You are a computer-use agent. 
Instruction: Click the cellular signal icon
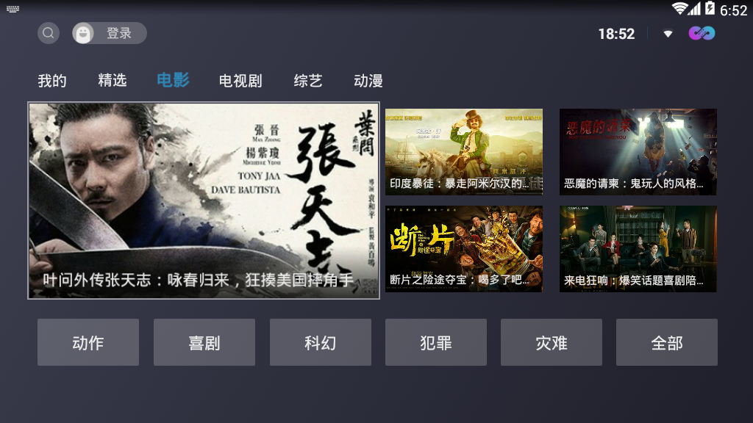[694, 9]
